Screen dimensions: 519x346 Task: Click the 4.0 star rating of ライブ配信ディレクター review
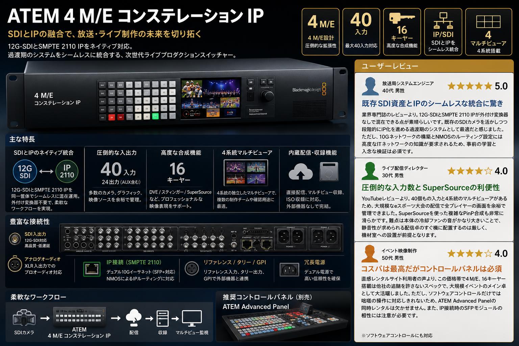477,171
